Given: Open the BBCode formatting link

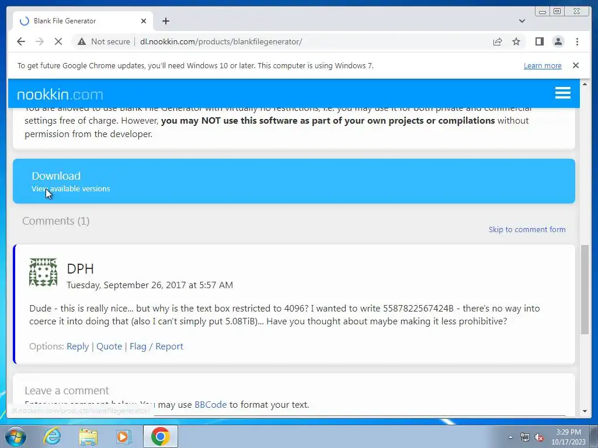Looking at the screenshot, I should coord(210,405).
